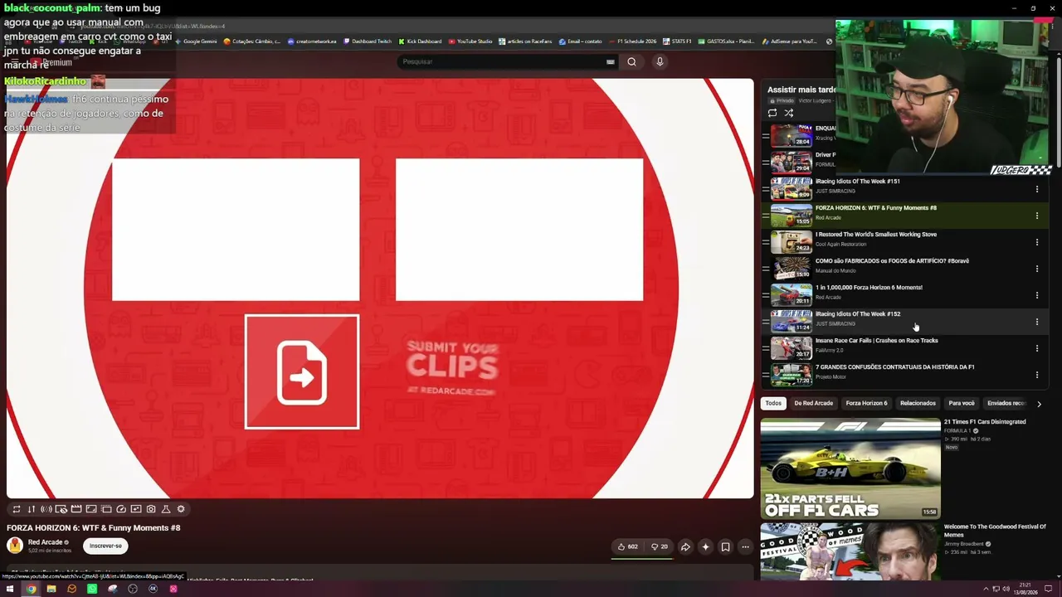This screenshot has height=597, width=1062.
Task: Toggle playlist shuffle in Assistir mais tarde
Action: point(789,113)
